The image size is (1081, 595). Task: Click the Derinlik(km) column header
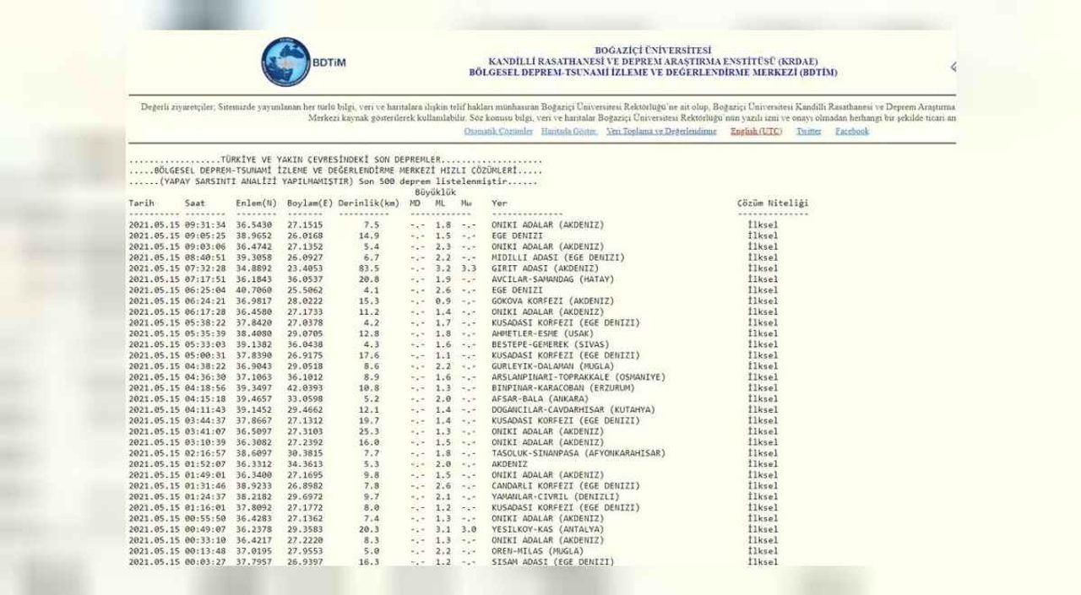369,203
